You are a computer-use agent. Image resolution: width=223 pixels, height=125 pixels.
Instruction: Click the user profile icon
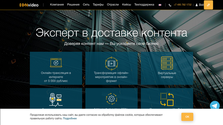[197, 5]
